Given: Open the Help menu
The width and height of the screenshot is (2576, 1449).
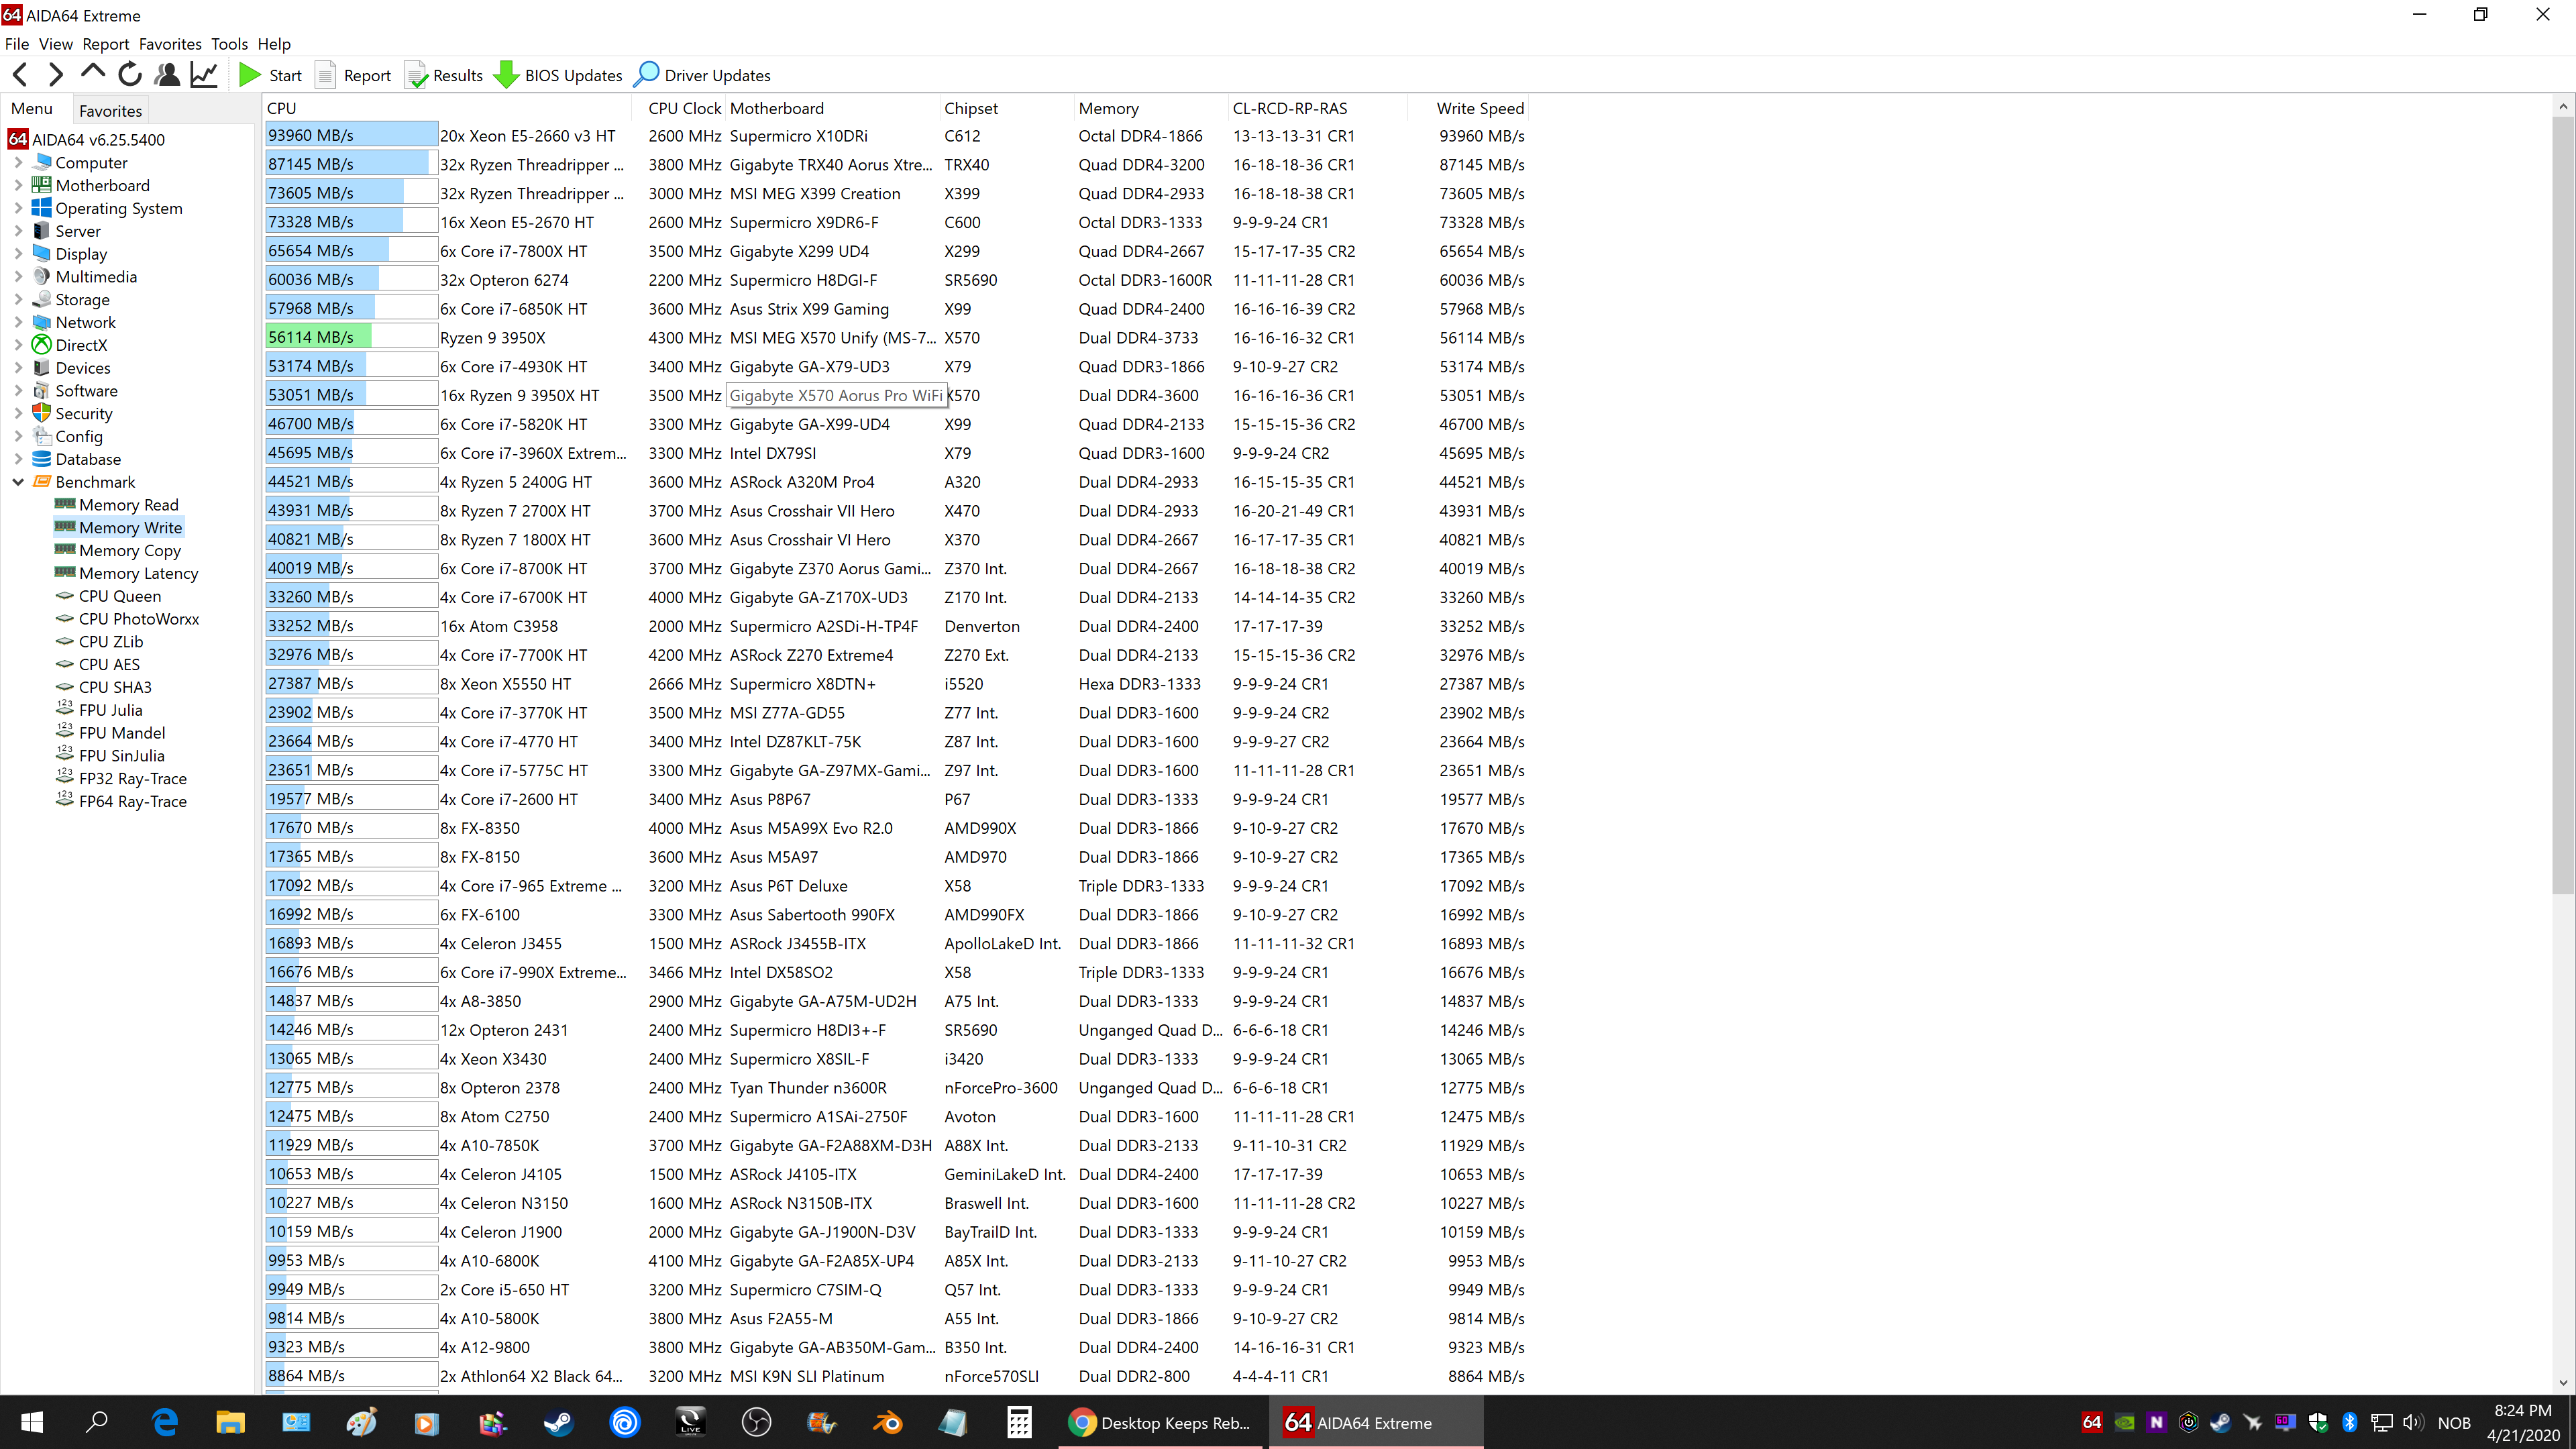Looking at the screenshot, I should pyautogui.click(x=274, y=44).
